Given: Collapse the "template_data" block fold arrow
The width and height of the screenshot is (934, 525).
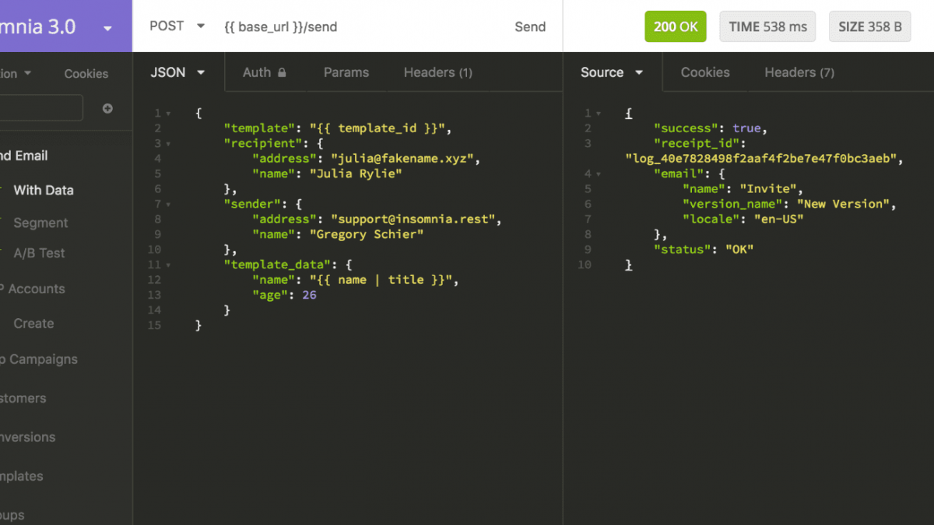Looking at the screenshot, I should [168, 265].
